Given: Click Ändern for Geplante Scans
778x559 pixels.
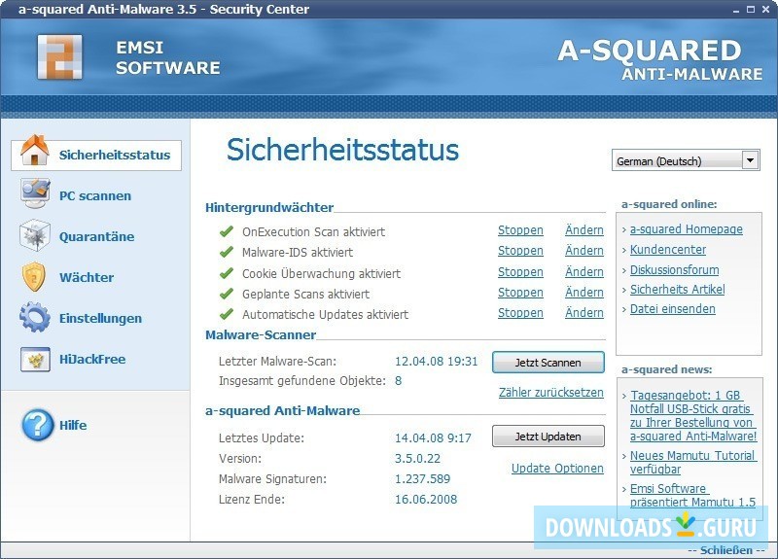Looking at the screenshot, I should (584, 292).
